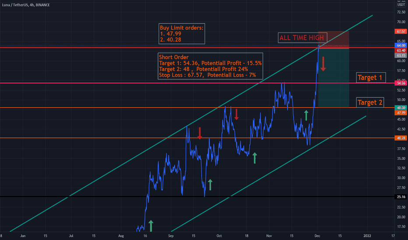The image size is (408, 240).
Task: Click the Nov date on time axis
Action: pyautogui.click(x=269, y=236)
